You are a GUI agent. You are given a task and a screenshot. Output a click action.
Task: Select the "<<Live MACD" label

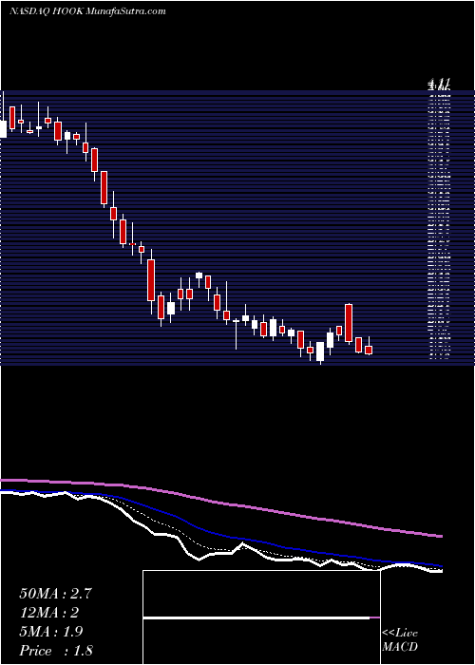coord(400,640)
